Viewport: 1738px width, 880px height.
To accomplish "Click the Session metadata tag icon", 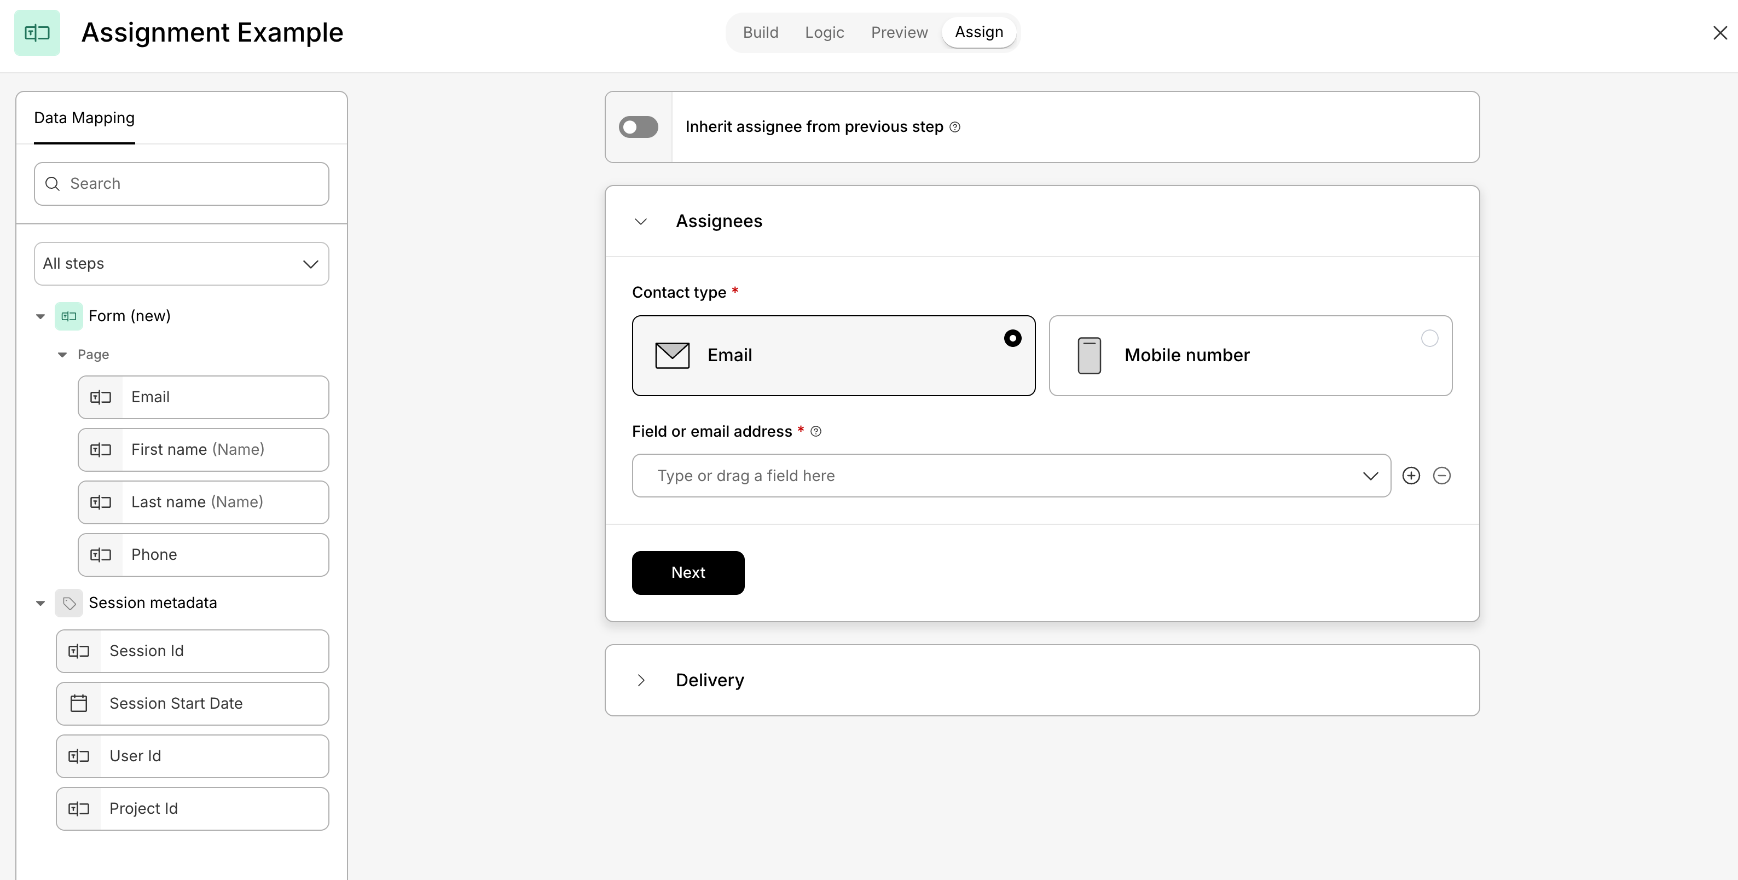I will (69, 603).
